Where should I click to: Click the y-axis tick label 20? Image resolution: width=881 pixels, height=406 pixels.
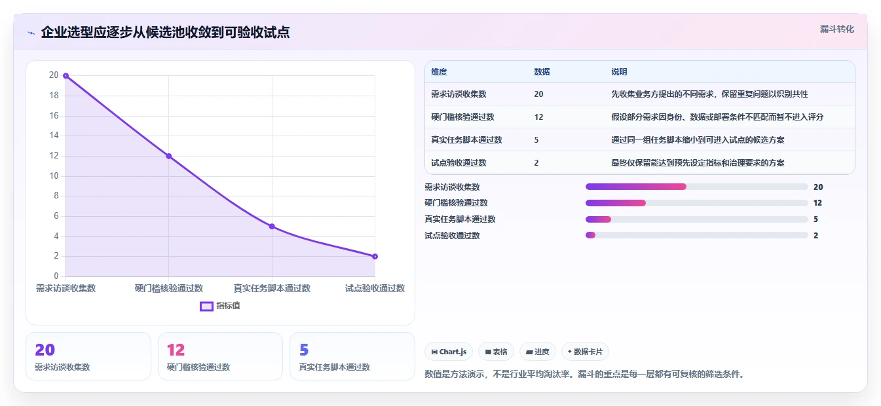(54, 75)
